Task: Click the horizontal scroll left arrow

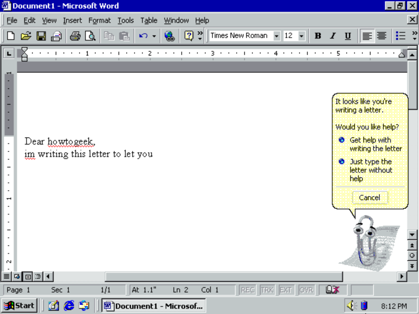Action: pos(48,277)
